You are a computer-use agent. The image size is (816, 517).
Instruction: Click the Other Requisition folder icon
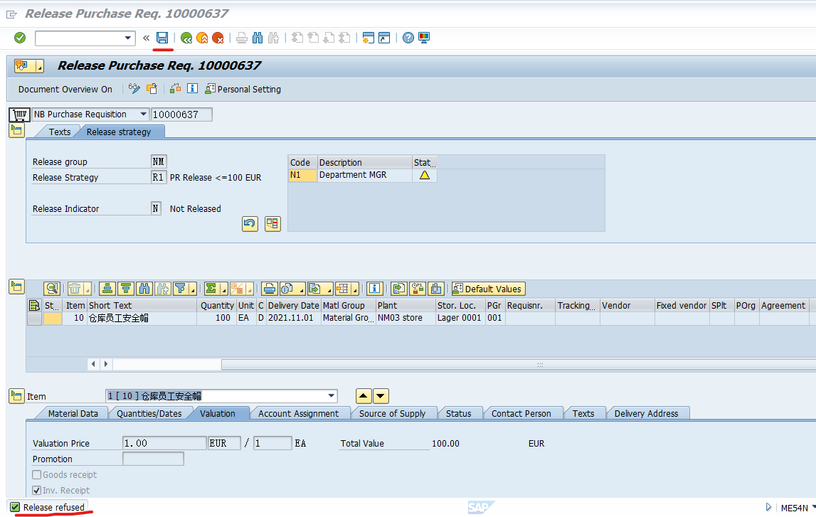click(152, 88)
